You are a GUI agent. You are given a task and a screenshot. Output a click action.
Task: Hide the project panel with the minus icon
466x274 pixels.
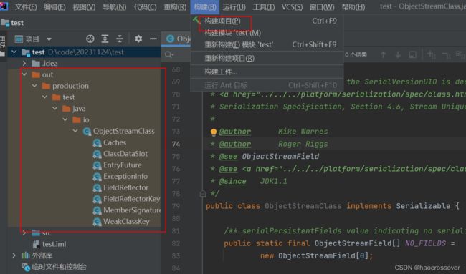(x=153, y=39)
